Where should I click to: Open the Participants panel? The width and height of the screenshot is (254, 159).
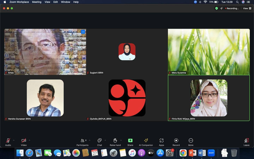83,141
